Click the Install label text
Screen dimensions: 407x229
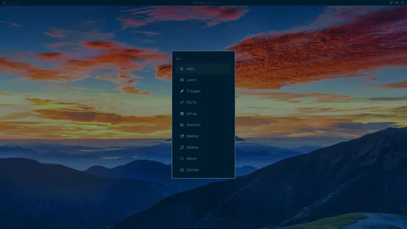coord(193,125)
